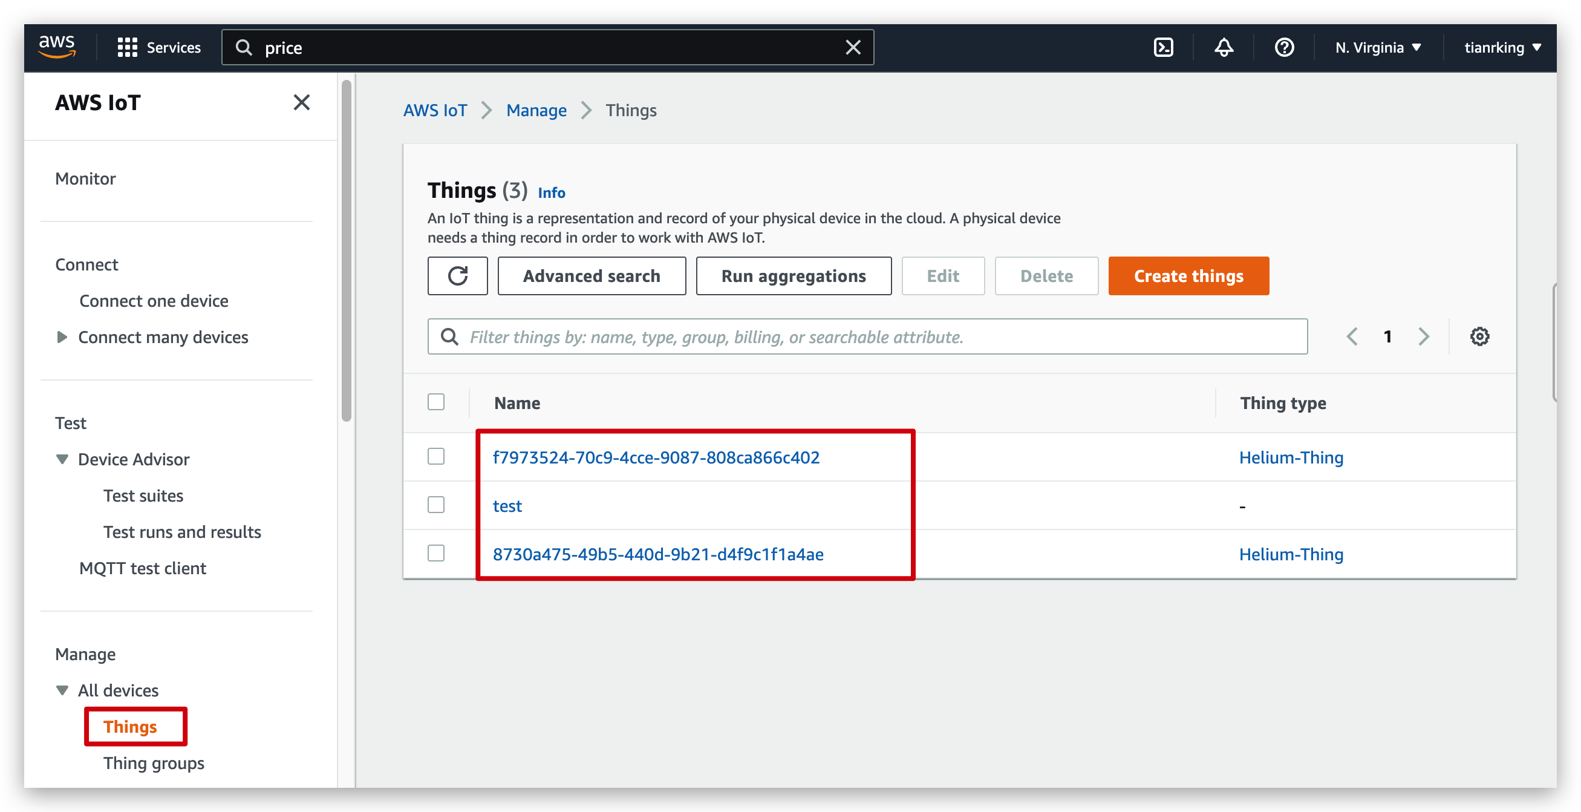Open the Info link beside Things
1581x812 pixels.
point(551,192)
